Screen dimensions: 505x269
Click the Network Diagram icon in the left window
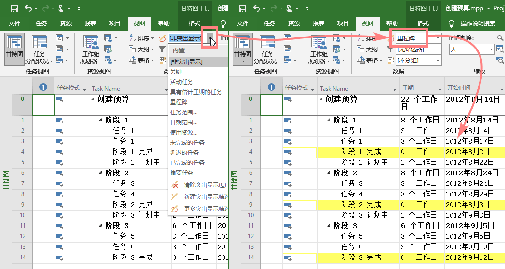coord(60,38)
